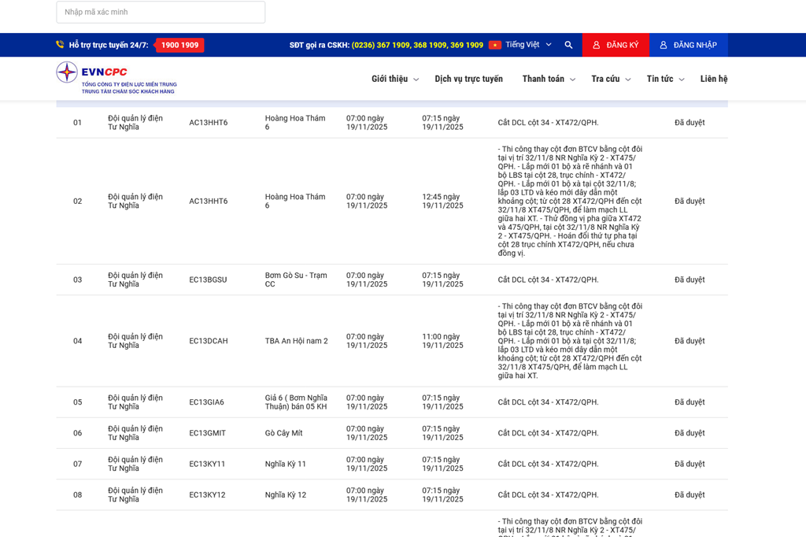
Task: Open Dịch vụ trực tuyến menu item
Action: (468, 79)
